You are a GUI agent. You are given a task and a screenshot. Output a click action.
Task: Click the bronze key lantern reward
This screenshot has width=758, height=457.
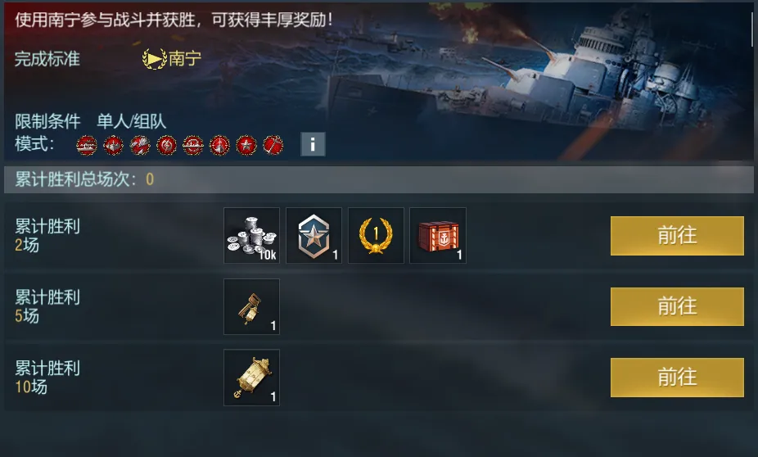(x=251, y=306)
